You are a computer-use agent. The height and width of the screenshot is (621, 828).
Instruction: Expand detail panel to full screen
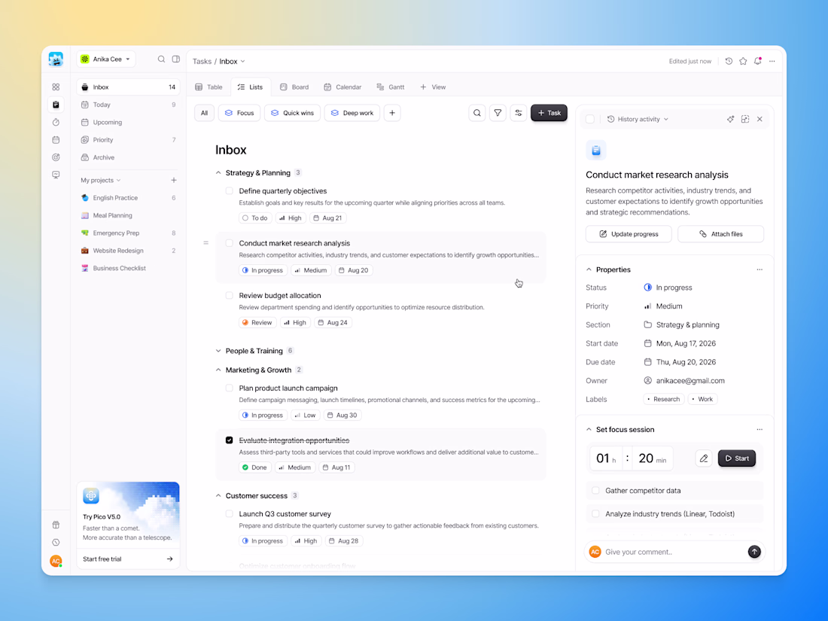745,120
